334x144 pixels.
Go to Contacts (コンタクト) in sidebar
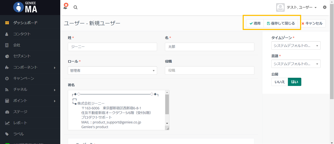point(22,34)
